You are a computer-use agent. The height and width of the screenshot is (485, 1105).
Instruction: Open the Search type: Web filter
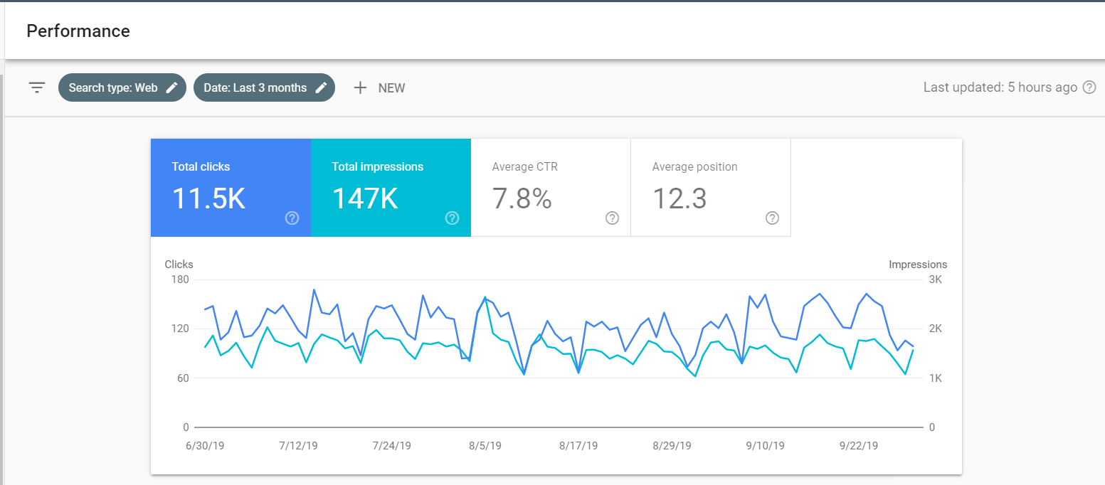point(113,88)
